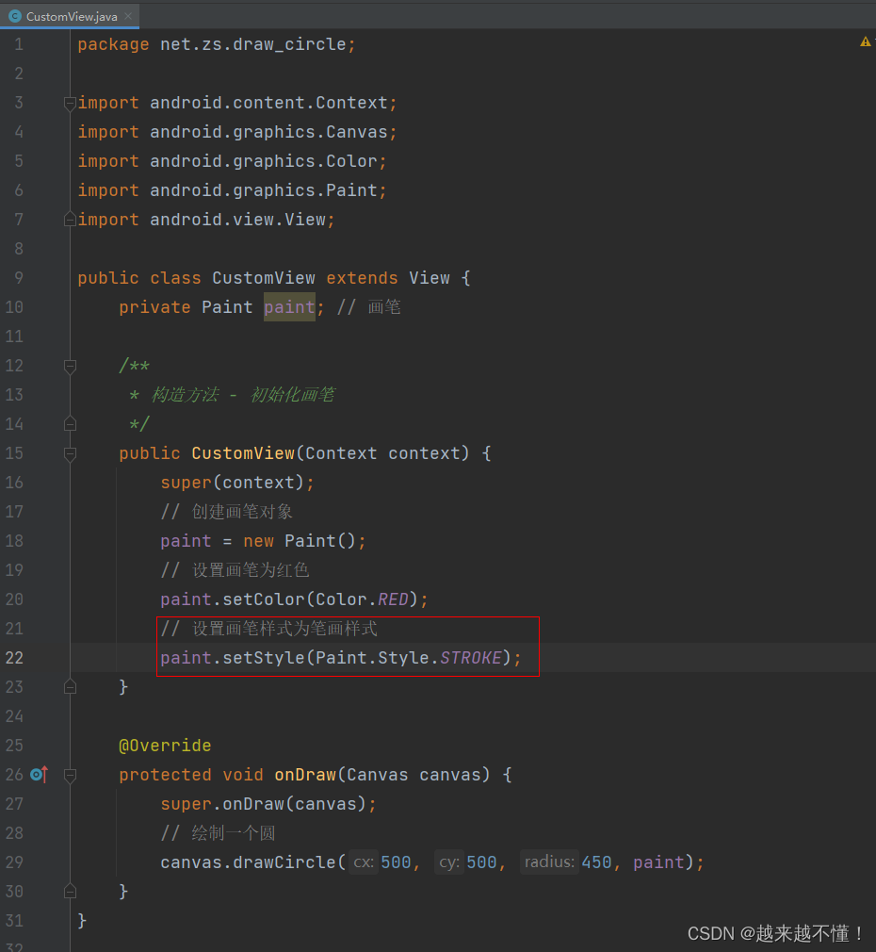
Task: Click 'android.content.Context' import
Action: [268, 103]
